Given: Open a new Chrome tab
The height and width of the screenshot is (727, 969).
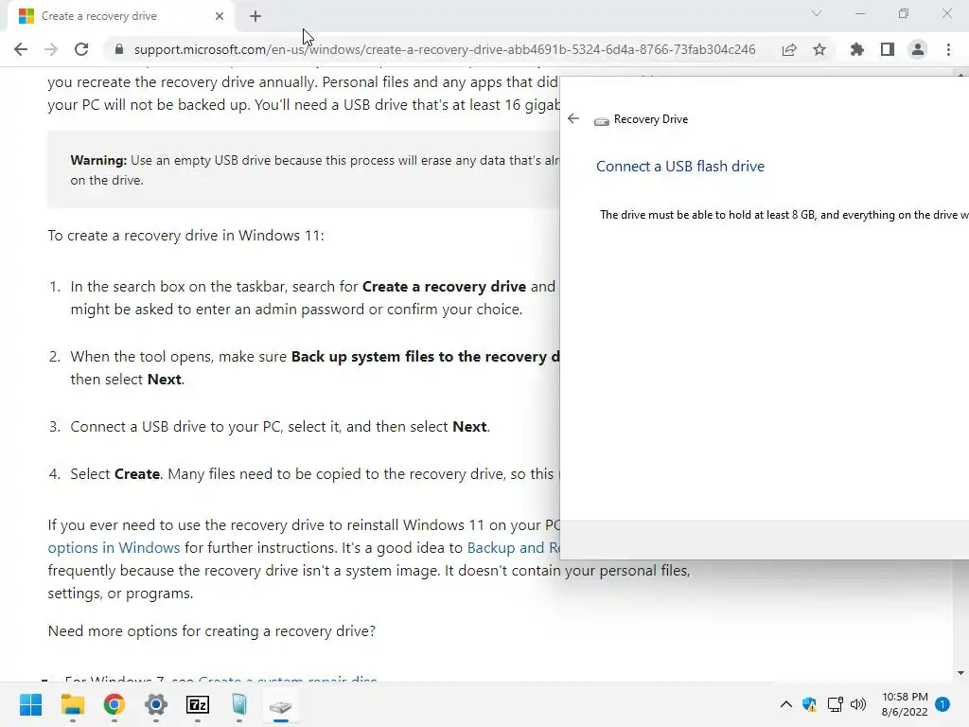Looking at the screenshot, I should [x=255, y=16].
